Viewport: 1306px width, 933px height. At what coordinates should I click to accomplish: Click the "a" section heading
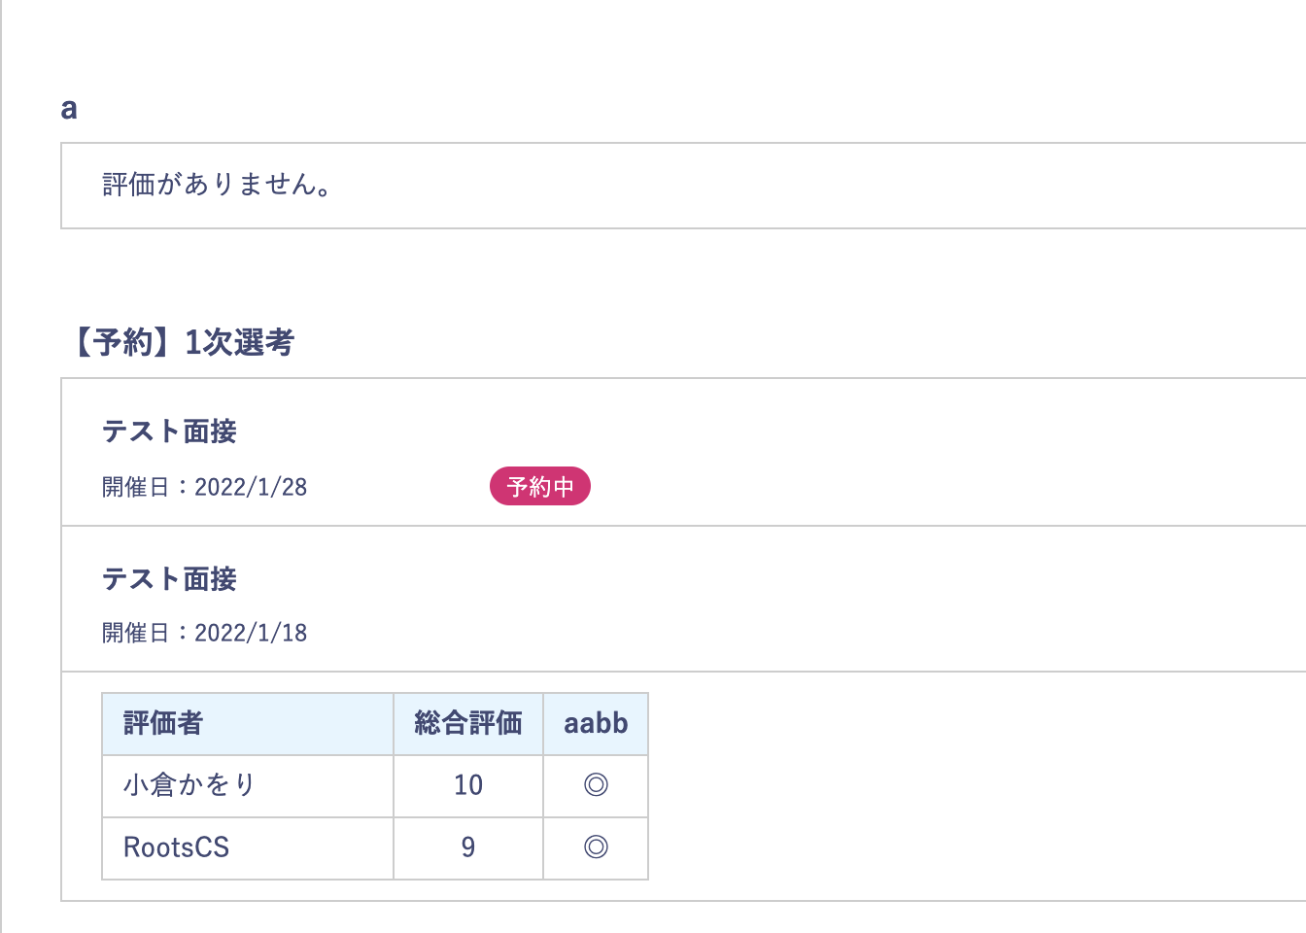tap(69, 109)
